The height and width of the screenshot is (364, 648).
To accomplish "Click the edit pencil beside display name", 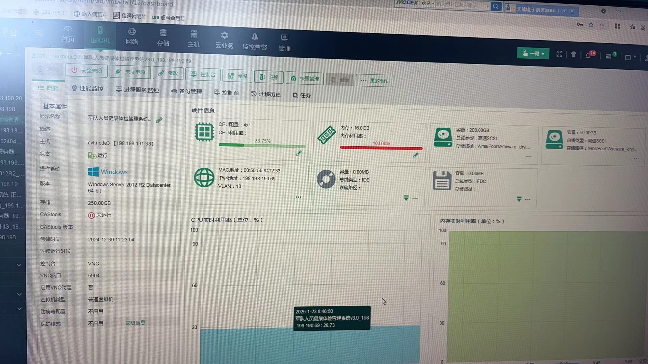I will pos(159,120).
